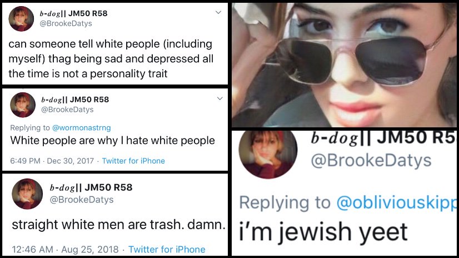Click 'Twitter for iPhone' on Aug 25 tweet

167,250
